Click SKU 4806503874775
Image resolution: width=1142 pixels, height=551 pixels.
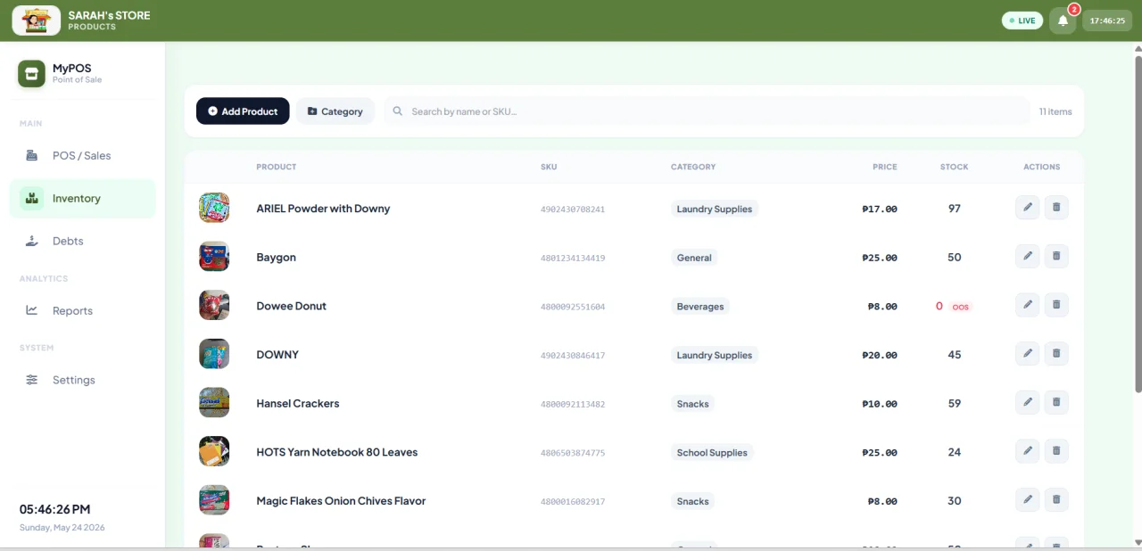(573, 453)
